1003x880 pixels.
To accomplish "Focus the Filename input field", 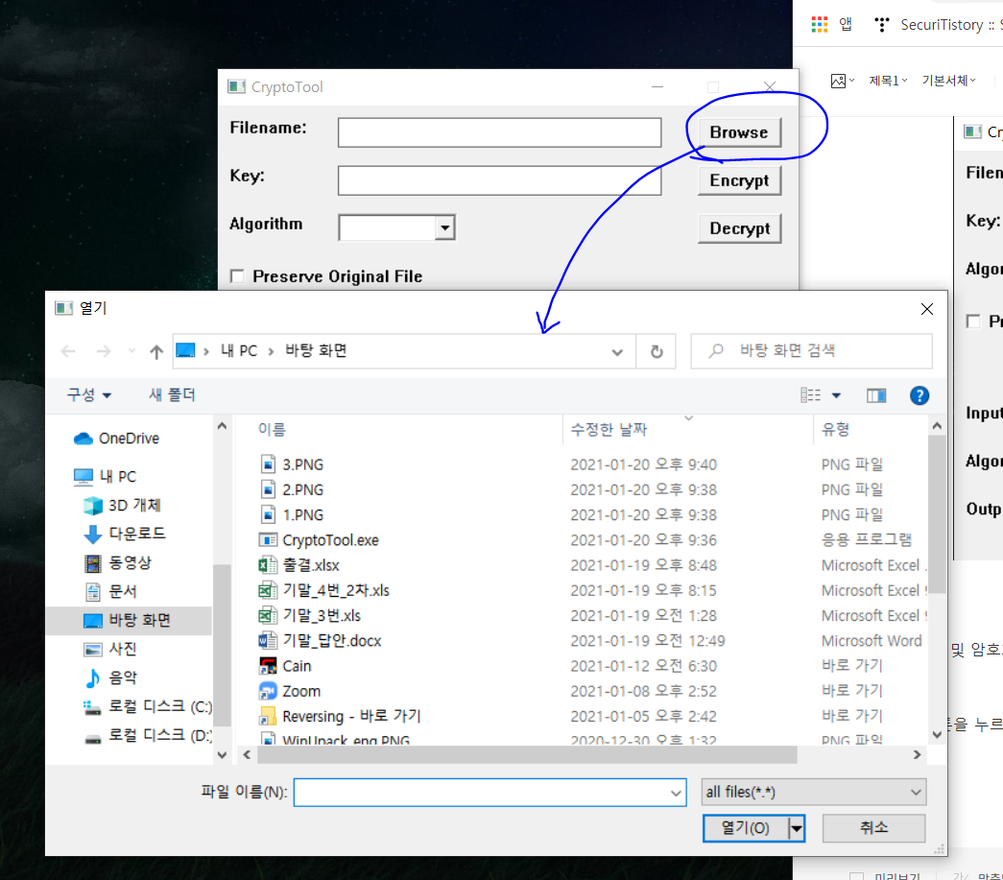I will click(x=499, y=132).
